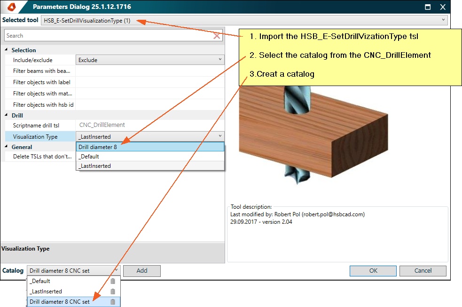Image resolution: width=462 pixels, height=307 pixels.
Task: Open the Include/exclude dropdown showing Exclude
Action: pos(150,60)
